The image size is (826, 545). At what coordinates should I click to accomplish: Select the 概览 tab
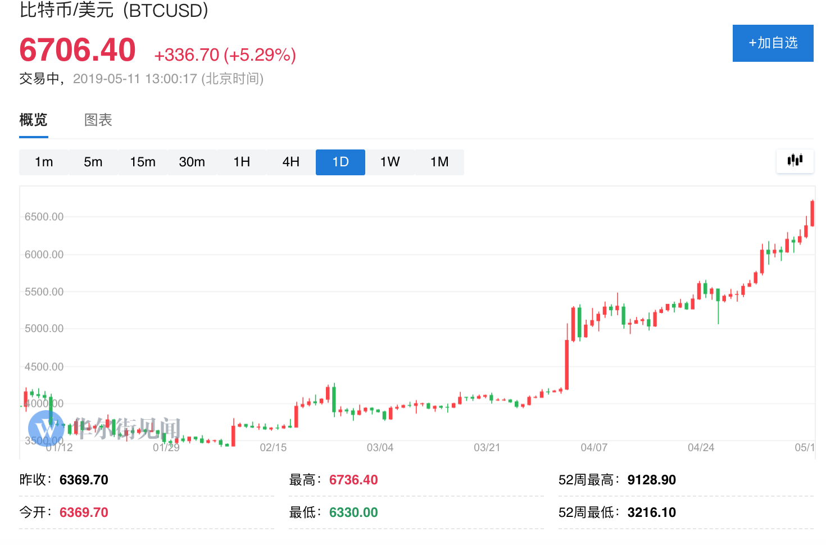tap(33, 120)
